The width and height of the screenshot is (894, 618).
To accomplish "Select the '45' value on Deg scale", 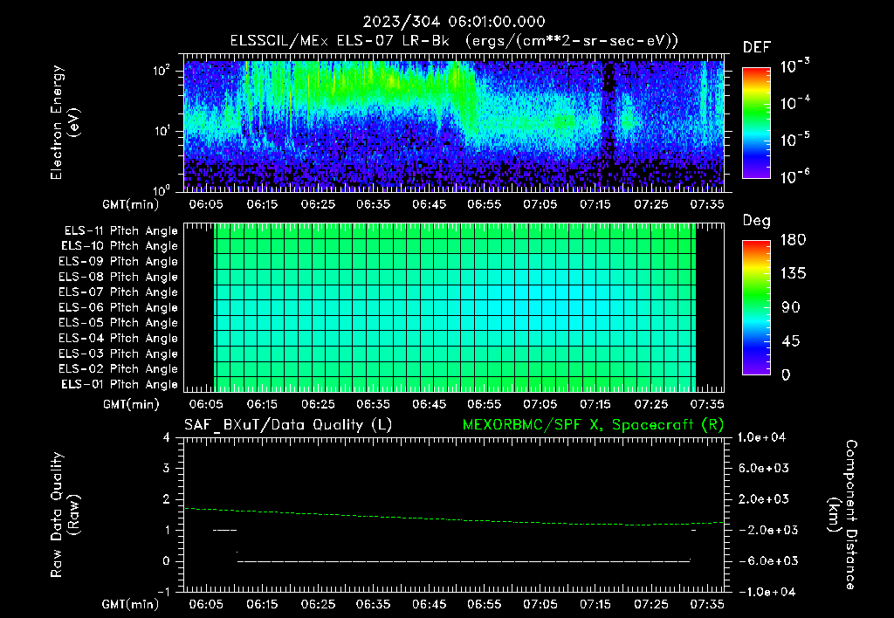I will click(791, 341).
